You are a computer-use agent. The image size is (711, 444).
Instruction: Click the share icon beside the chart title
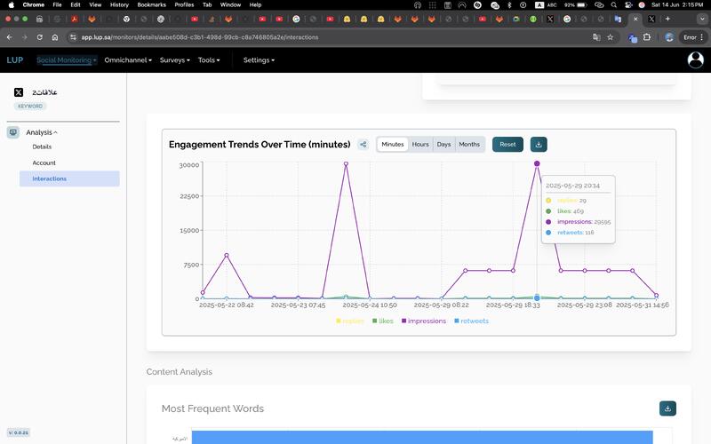[x=363, y=145]
